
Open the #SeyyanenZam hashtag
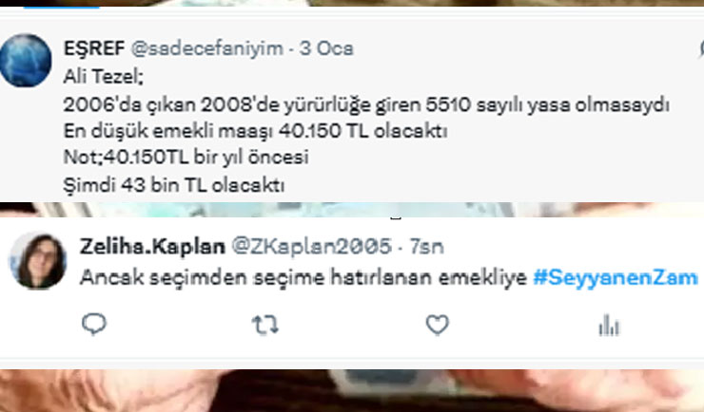point(616,277)
